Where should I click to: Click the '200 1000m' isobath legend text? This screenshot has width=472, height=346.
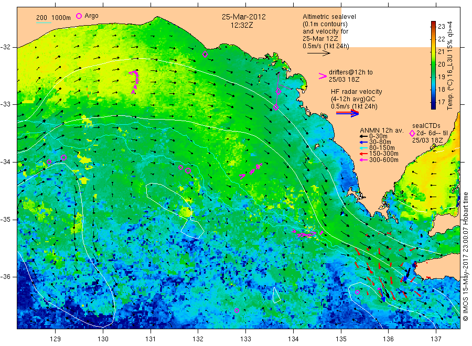(53, 18)
